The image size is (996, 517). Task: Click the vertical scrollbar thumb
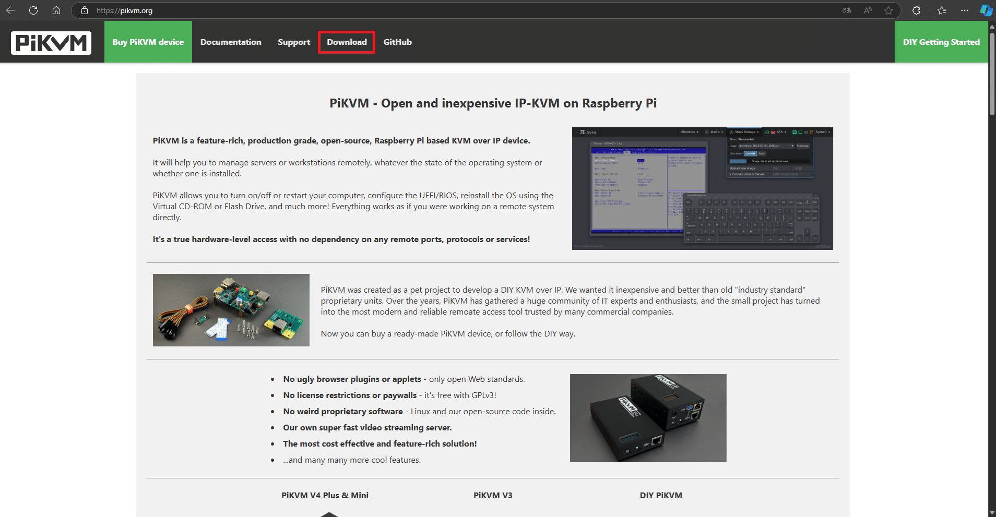pyautogui.click(x=992, y=73)
